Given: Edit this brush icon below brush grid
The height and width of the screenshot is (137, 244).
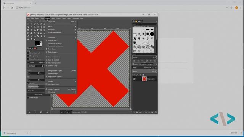Looking at the screenshot, I should coord(134,61).
